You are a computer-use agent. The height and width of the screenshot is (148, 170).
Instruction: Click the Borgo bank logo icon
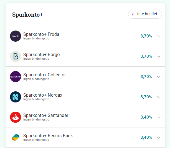[x=16, y=56]
